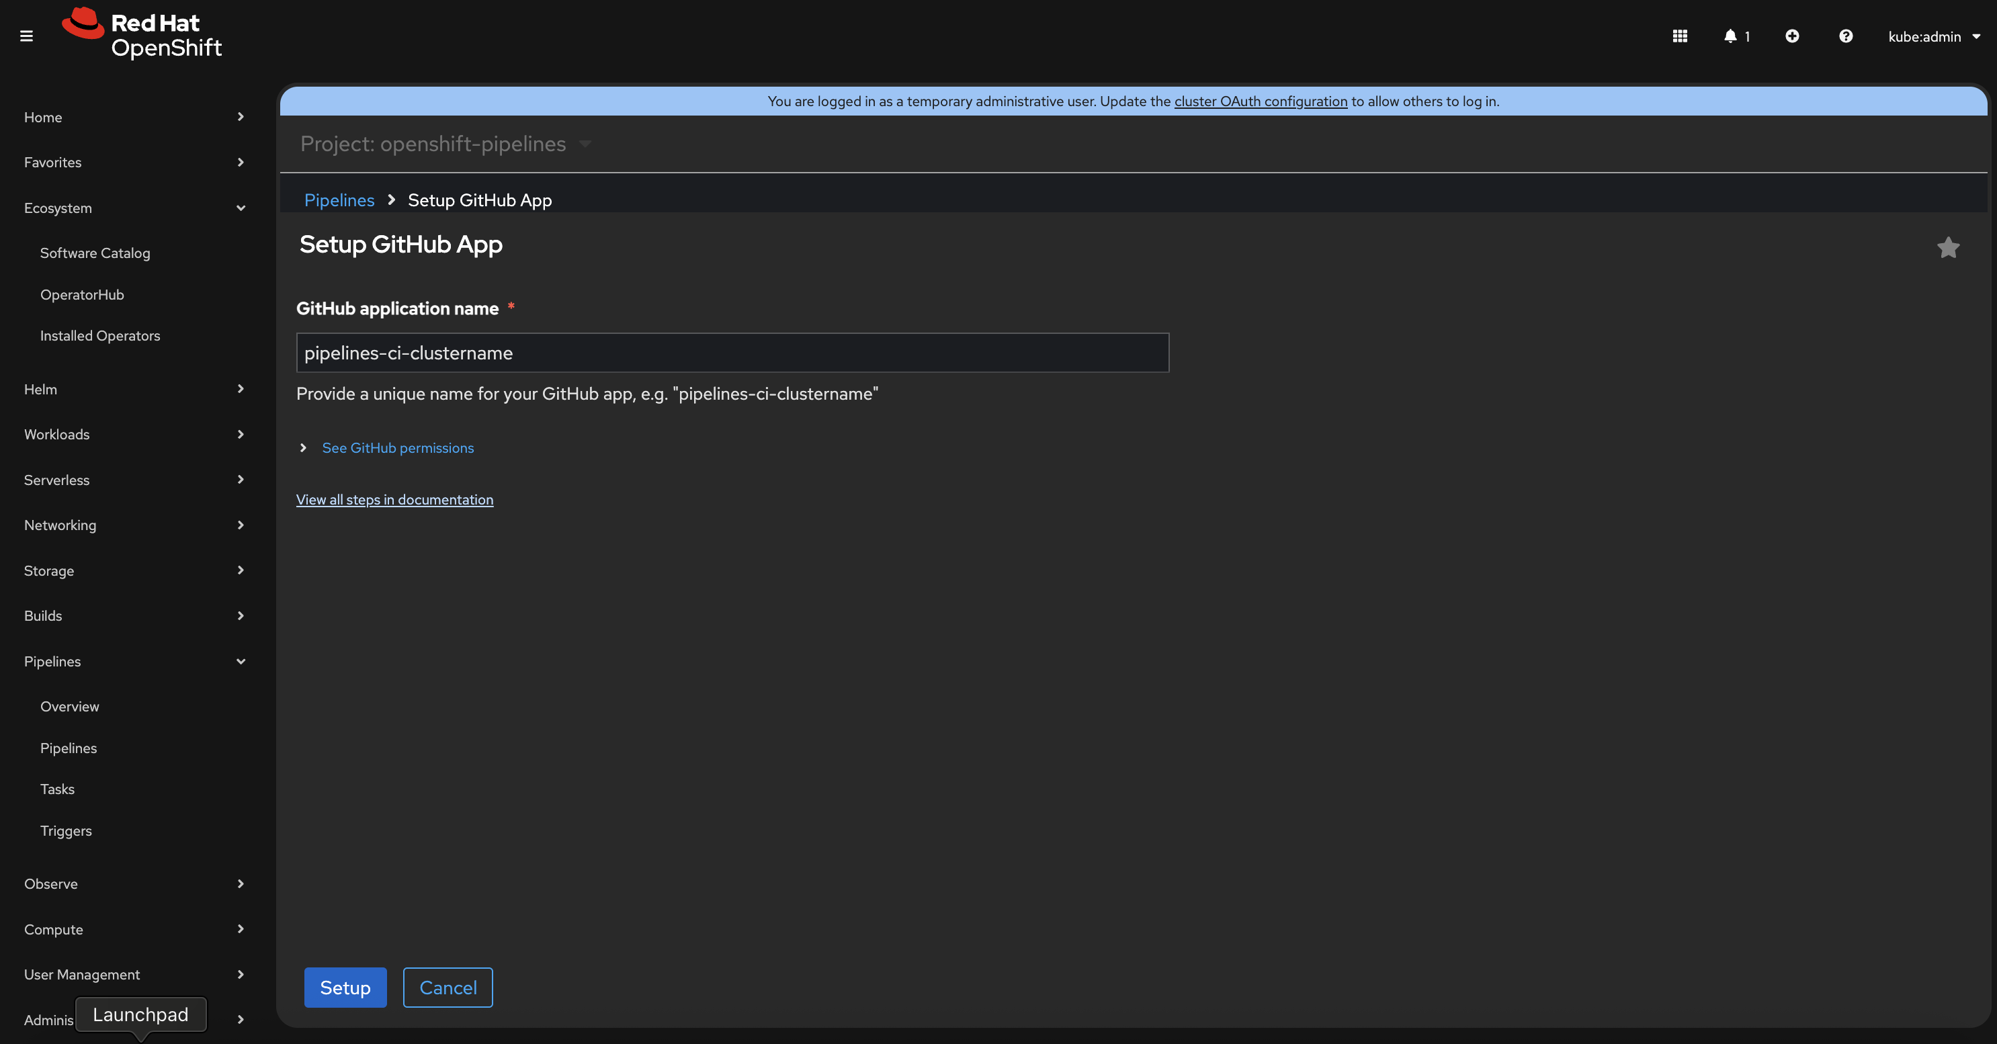Click the Cancel button
1997x1044 pixels.
coord(448,988)
